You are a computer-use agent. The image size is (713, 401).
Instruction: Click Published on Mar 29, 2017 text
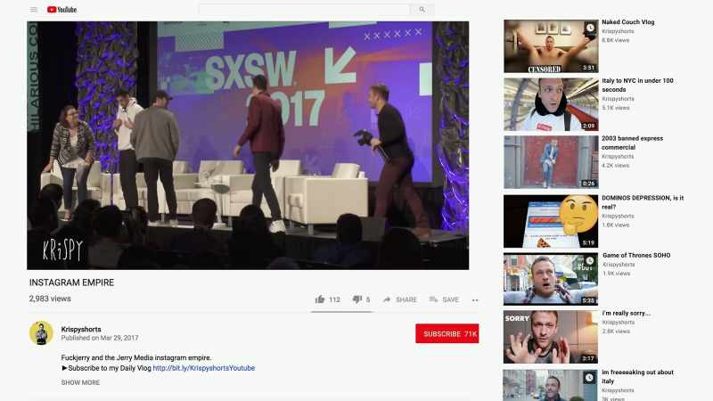pyautogui.click(x=100, y=339)
